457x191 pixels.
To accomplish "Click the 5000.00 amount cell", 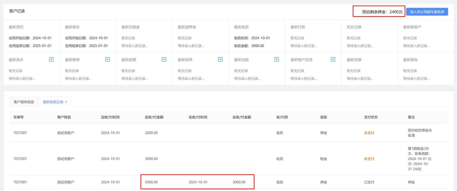I will point(151,182).
